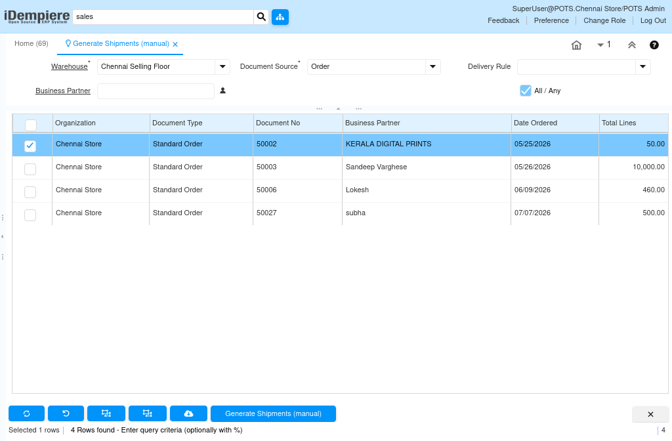Screen dimensions: 672x441
Task: Toggle the select-all header checkbox
Action: click(x=30, y=125)
